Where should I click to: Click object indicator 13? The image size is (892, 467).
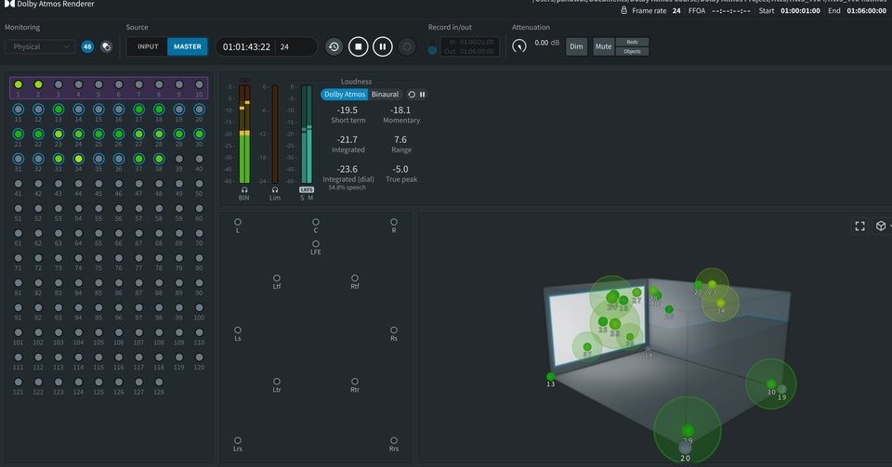point(58,109)
